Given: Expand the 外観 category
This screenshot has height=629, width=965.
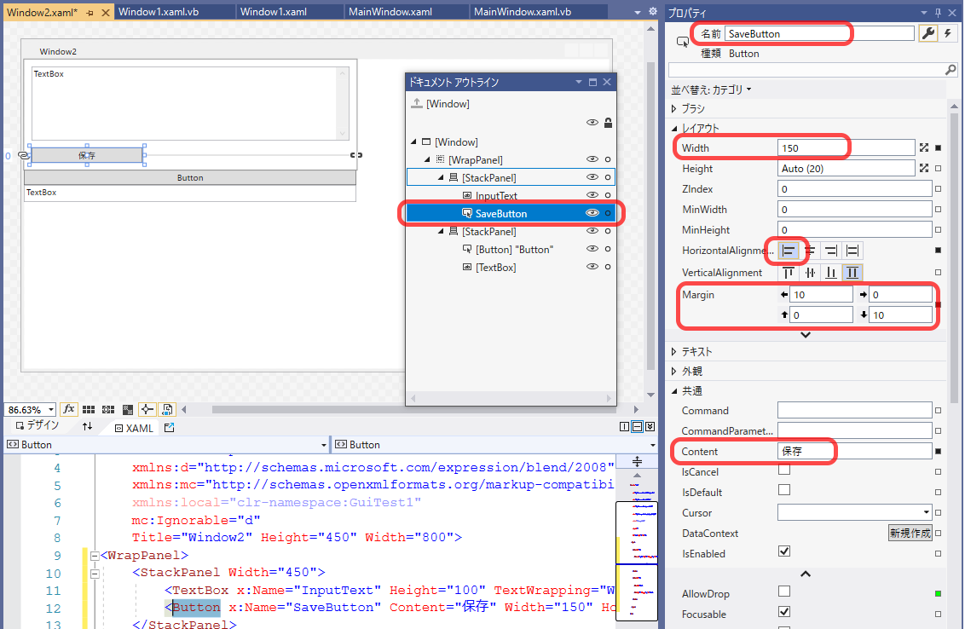Looking at the screenshot, I should click(674, 371).
